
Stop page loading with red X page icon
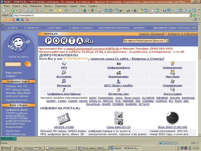pyautogui.click(x=27, y=11)
